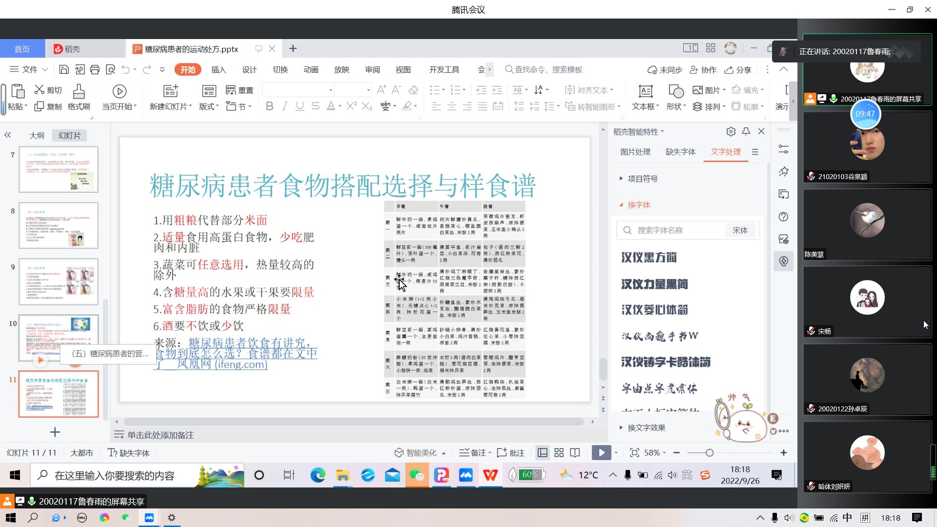
Task: Collapse the 换字体 section
Action: [634, 205]
